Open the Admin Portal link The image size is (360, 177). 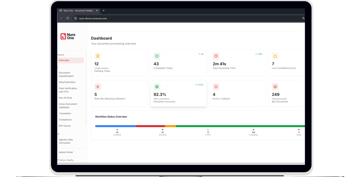point(66,152)
